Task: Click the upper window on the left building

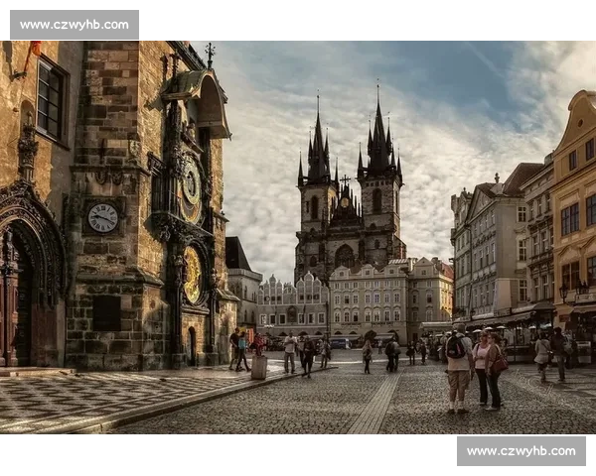Action: (x=50, y=99)
